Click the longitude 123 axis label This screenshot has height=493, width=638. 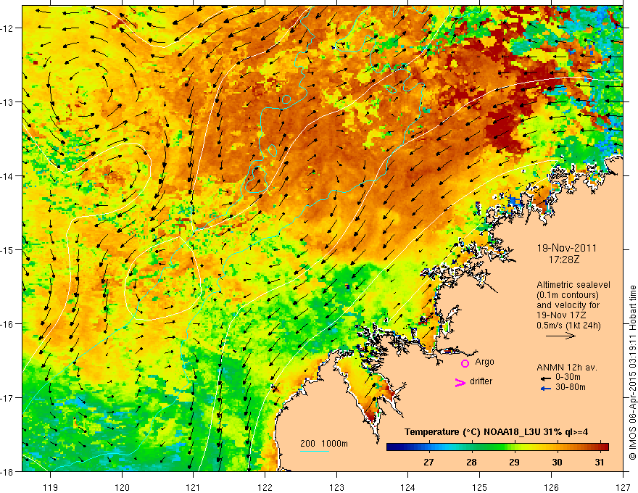336,487
